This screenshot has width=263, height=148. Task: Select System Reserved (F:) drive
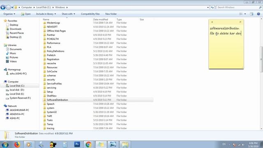click(20, 98)
